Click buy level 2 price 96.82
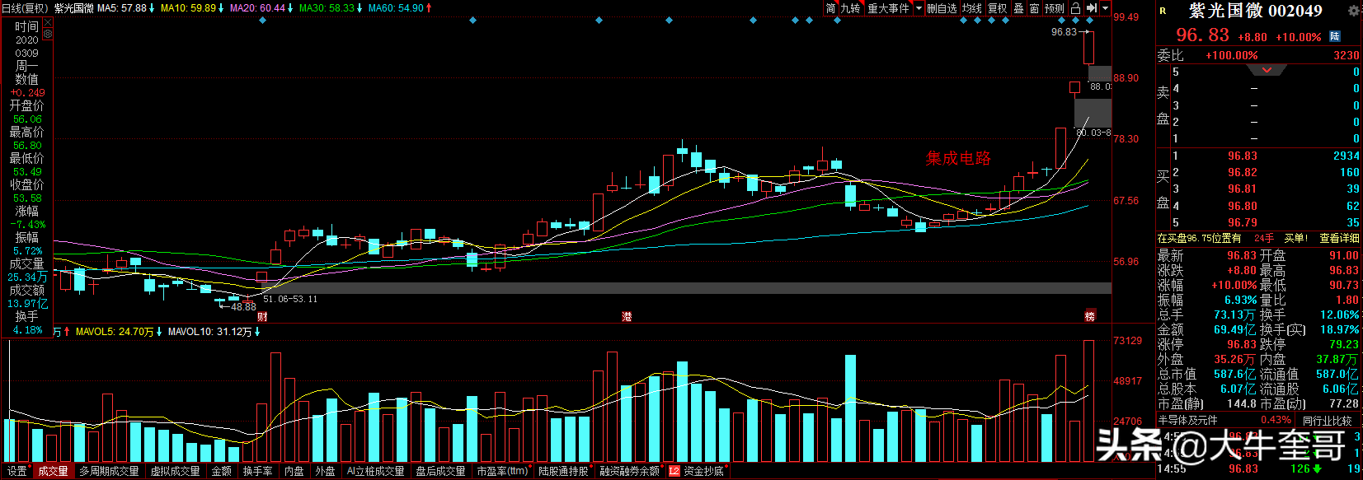This screenshot has height=480, width=1363. pos(1242,172)
